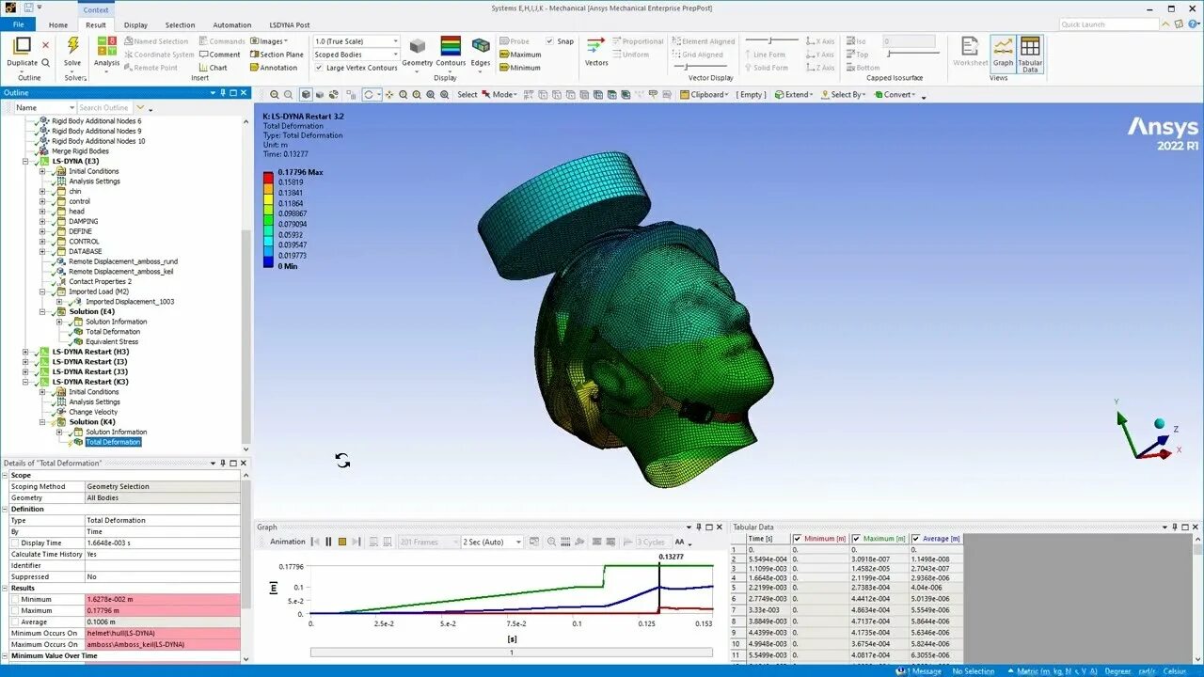Show the Maximum probe label
Screen dimensions: 1204x677
click(x=520, y=55)
